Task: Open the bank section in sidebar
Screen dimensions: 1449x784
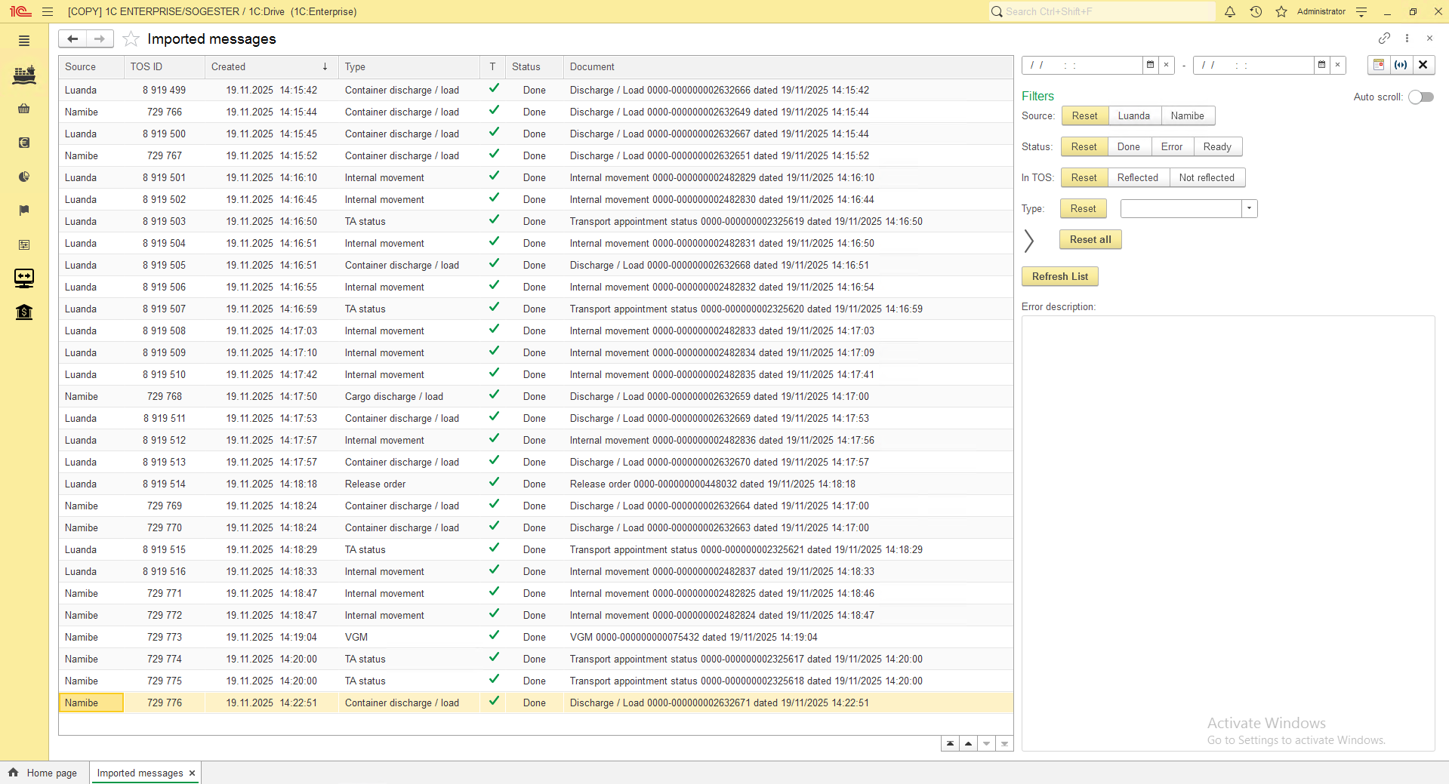Action: click(24, 312)
